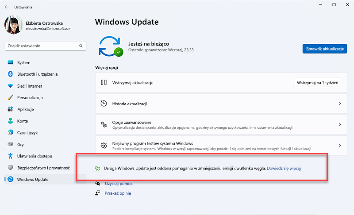Maximize the Ustawienia window
Screen dimensions: 354x215
334,5
